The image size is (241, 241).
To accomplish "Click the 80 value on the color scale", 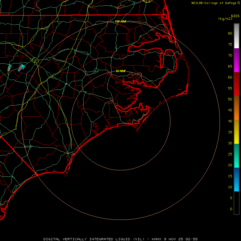I will coord(230,33).
